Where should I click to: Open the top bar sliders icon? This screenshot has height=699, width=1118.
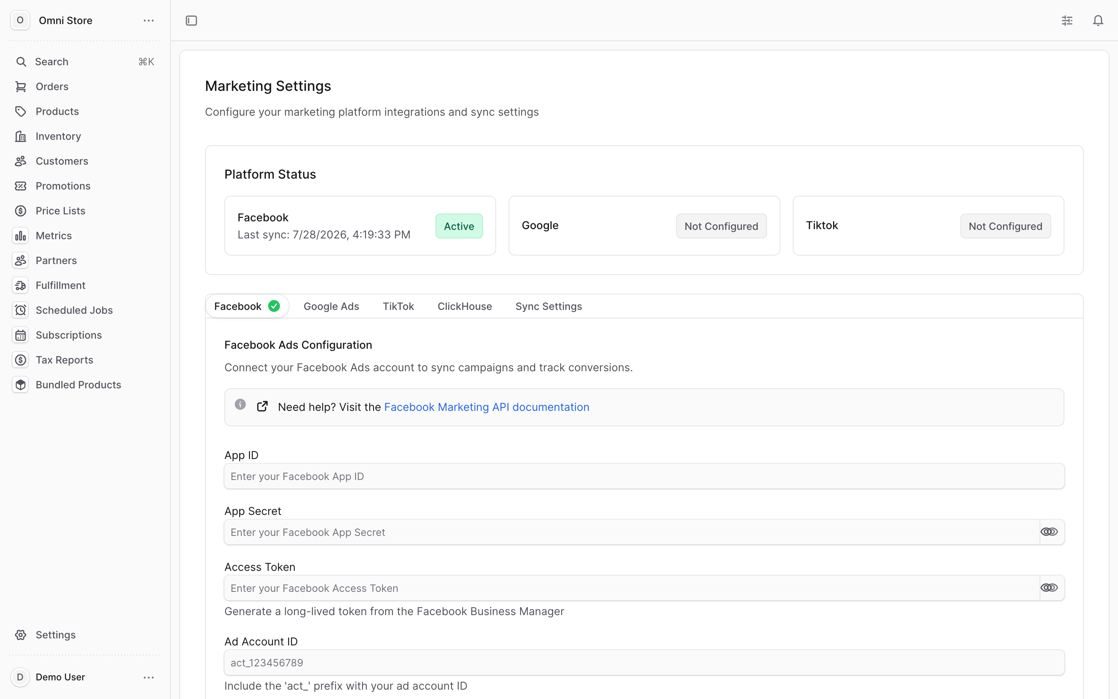(1067, 20)
